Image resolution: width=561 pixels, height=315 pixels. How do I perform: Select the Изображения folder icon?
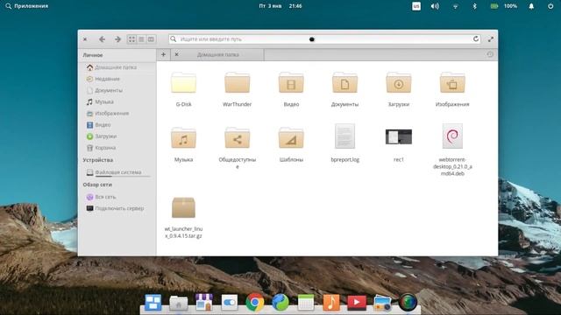452,83
